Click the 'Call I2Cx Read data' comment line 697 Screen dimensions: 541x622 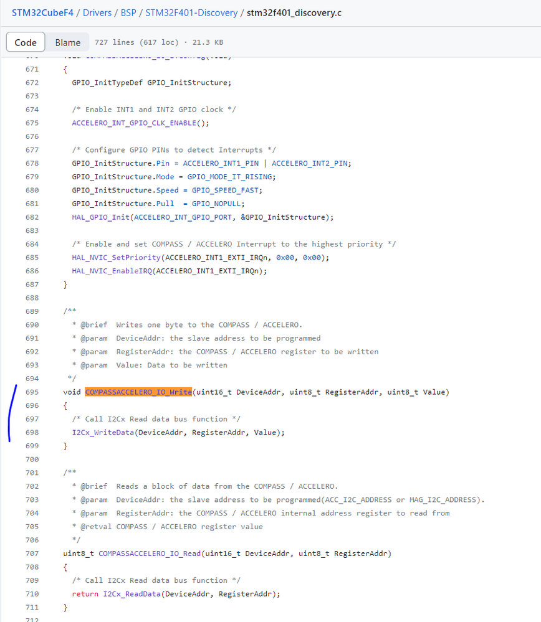tap(156, 419)
